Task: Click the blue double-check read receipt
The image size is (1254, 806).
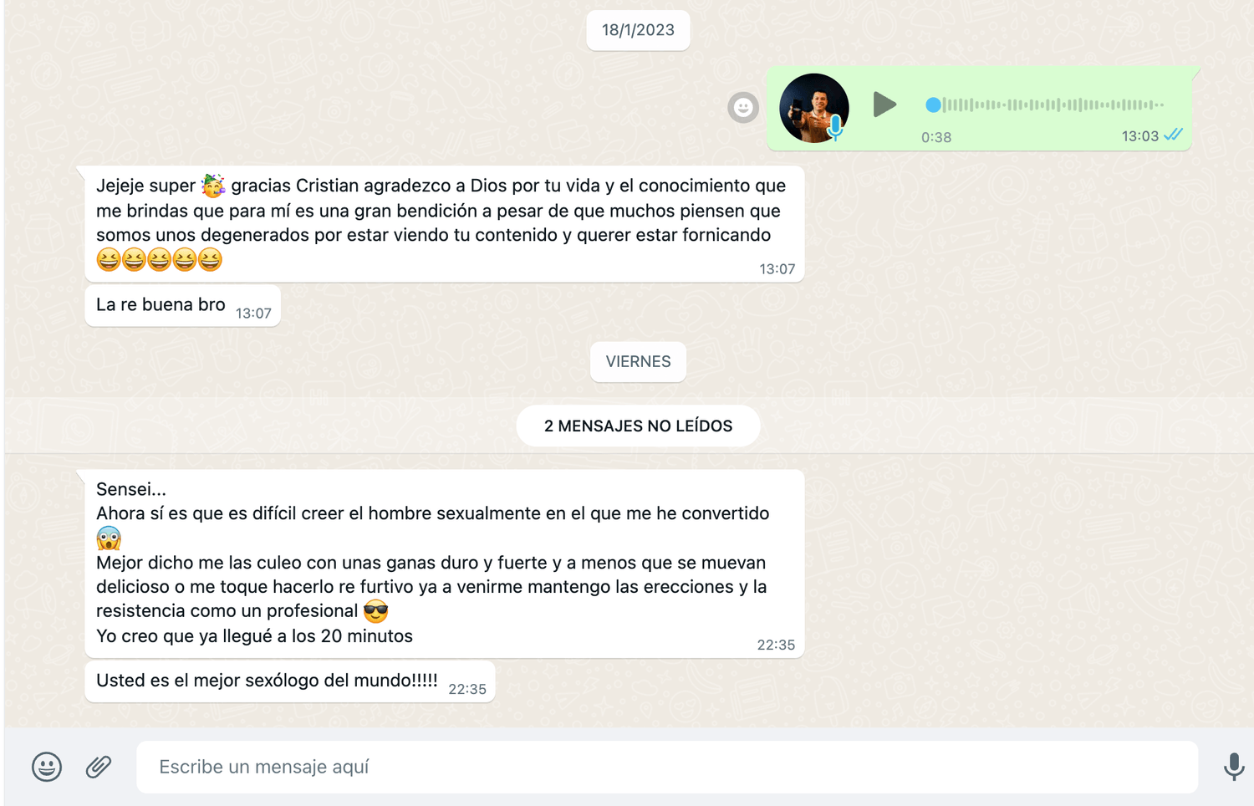Action: [1174, 135]
